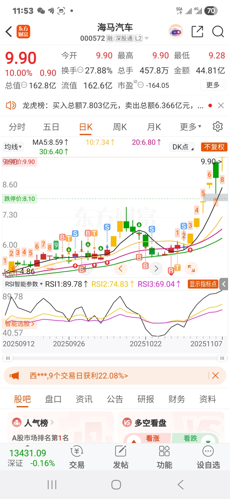Screen dimensions: 230x499
Task: Tap the 人气榜 chart icon
Action: [17, 423]
